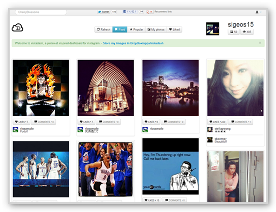Click the Google +1 button
The image size is (276, 212).
point(149,12)
